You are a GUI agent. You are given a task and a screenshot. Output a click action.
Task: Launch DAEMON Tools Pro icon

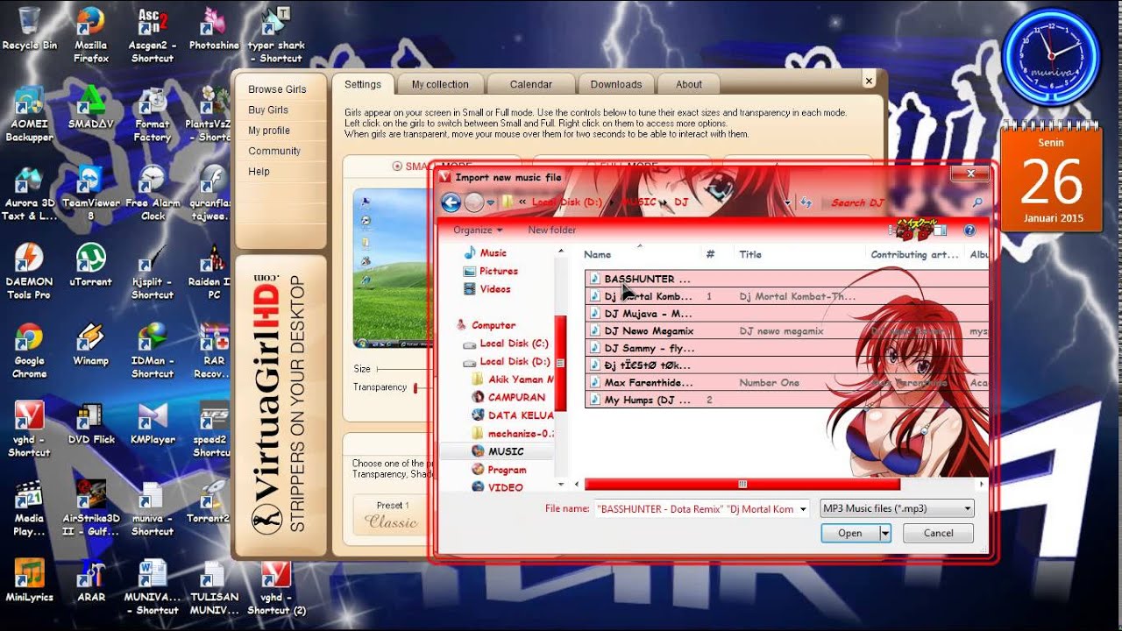[x=30, y=272]
